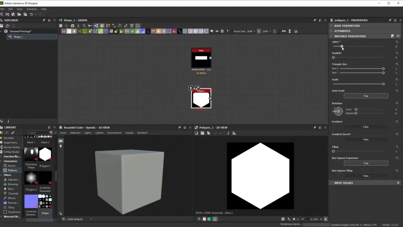Click the Gradient False button

pos(366,126)
